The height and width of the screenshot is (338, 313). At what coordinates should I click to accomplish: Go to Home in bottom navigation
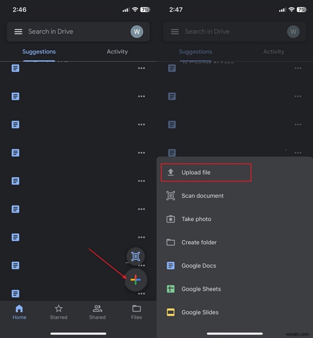coord(20,312)
